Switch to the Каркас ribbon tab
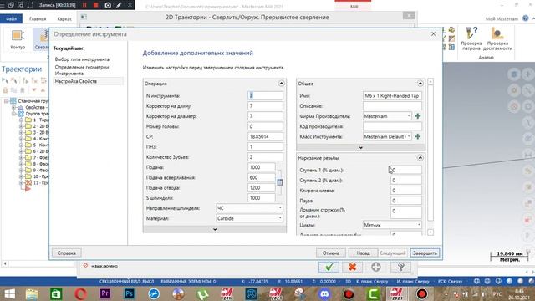This screenshot has height=301, width=535. click(x=64, y=18)
